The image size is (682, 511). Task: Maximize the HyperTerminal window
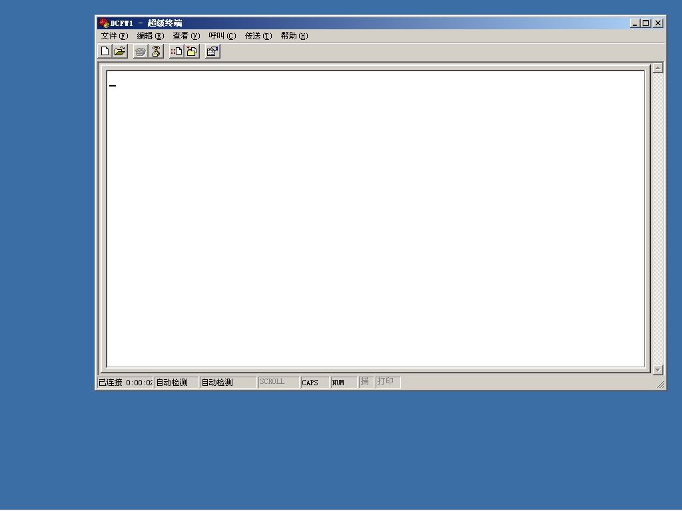(x=646, y=23)
